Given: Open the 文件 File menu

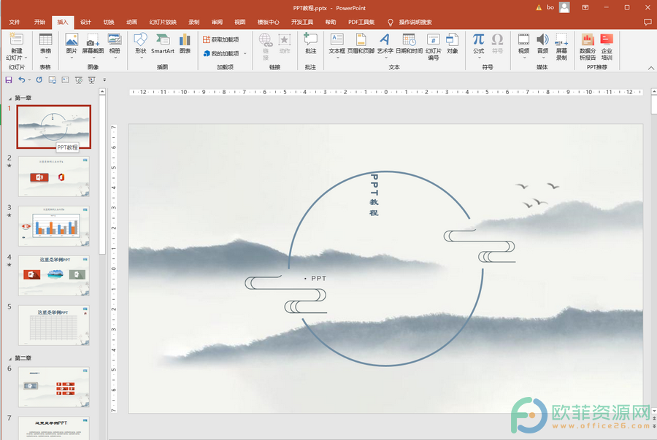Looking at the screenshot, I should click(15, 22).
